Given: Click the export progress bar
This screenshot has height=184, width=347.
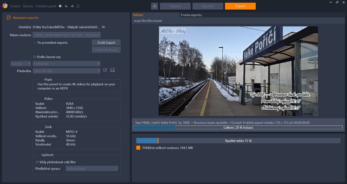Looking at the screenshot, I should (x=238, y=127).
